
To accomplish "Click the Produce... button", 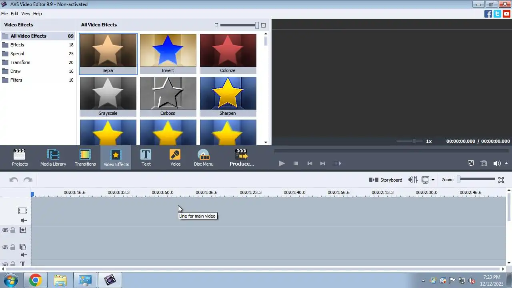I will pyautogui.click(x=242, y=157).
